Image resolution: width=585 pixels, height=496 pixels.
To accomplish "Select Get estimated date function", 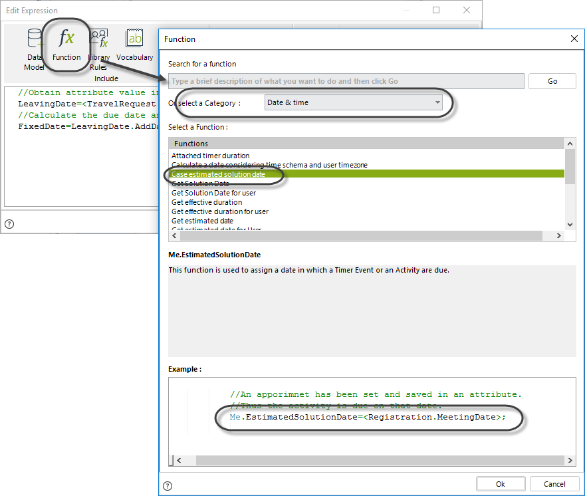I will tap(202, 221).
